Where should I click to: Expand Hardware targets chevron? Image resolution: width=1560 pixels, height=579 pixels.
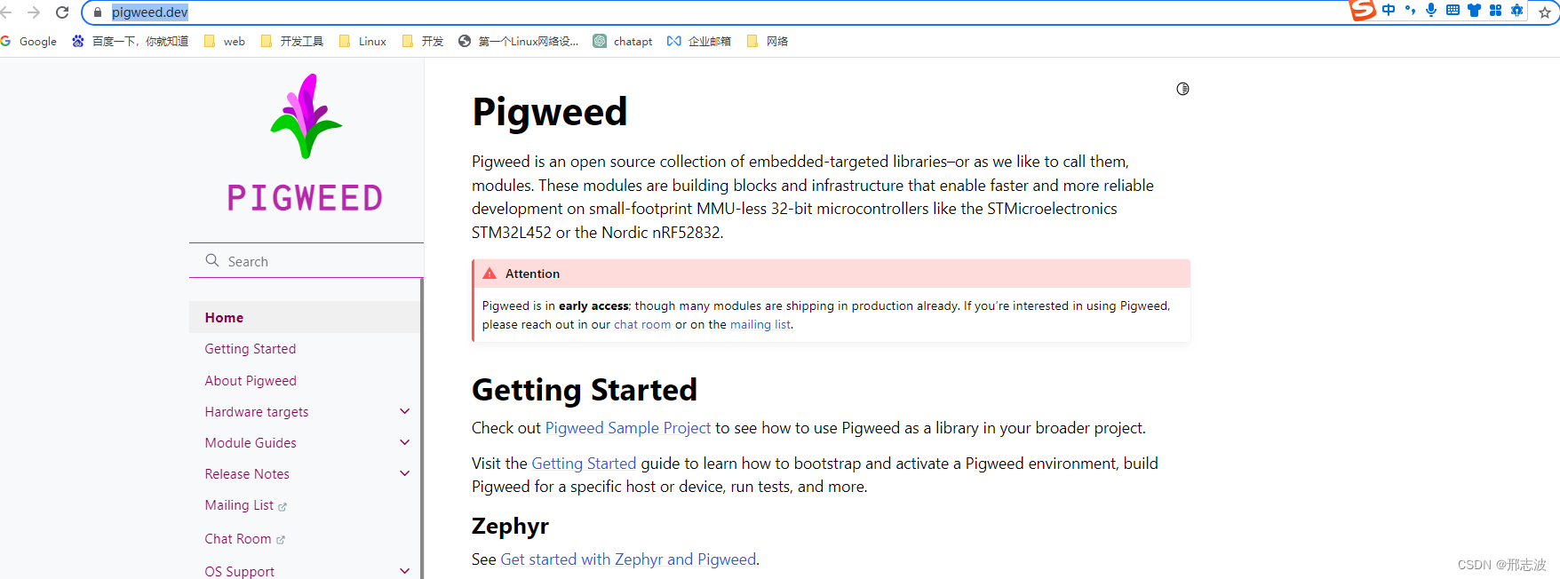[405, 411]
